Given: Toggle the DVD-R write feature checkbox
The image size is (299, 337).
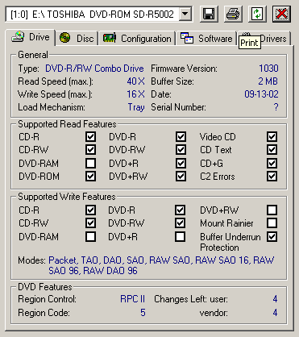Looking at the screenshot, I should coord(180,210).
